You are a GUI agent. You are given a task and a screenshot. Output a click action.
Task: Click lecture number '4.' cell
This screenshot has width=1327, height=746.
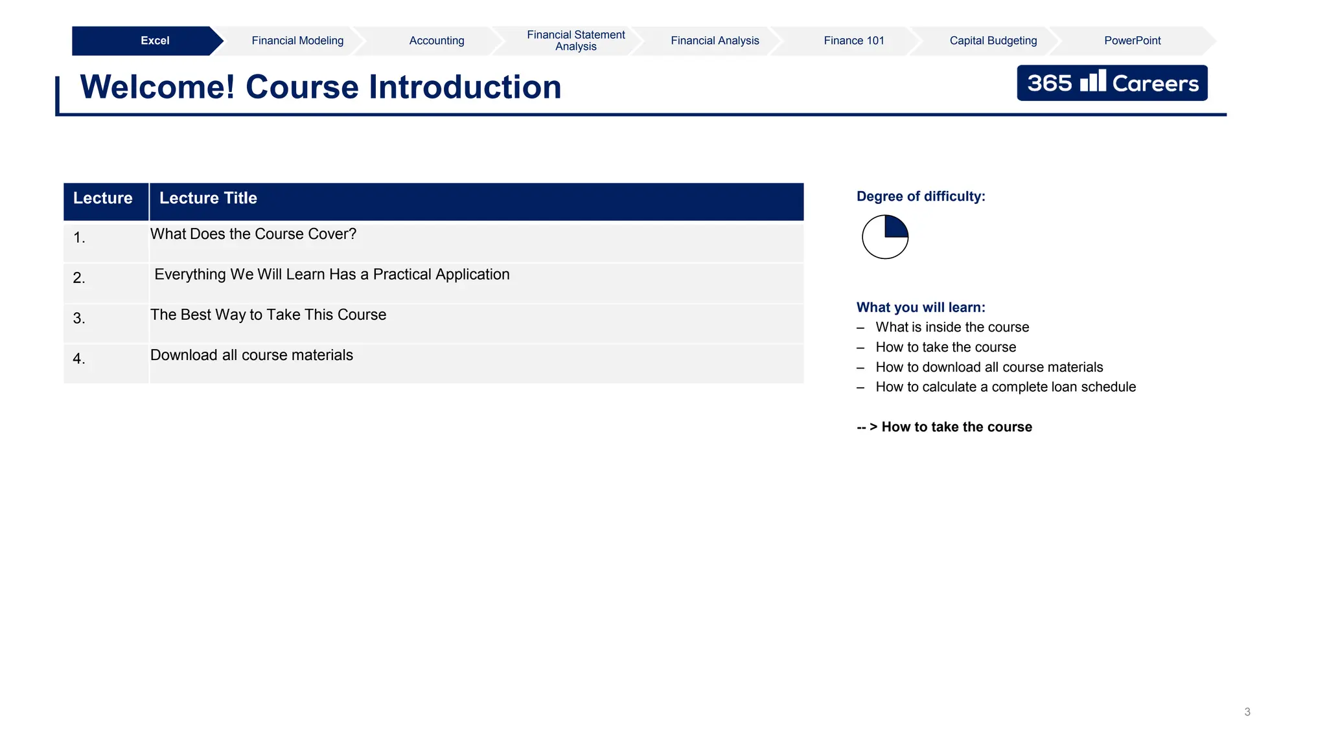click(x=106, y=363)
